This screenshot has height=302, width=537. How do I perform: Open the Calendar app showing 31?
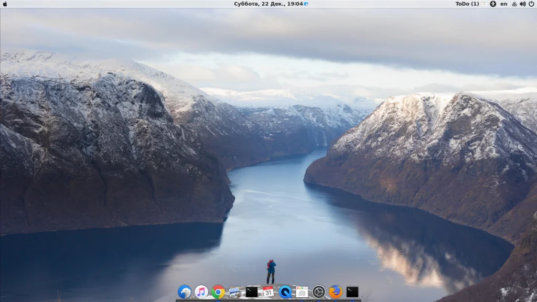(x=268, y=292)
